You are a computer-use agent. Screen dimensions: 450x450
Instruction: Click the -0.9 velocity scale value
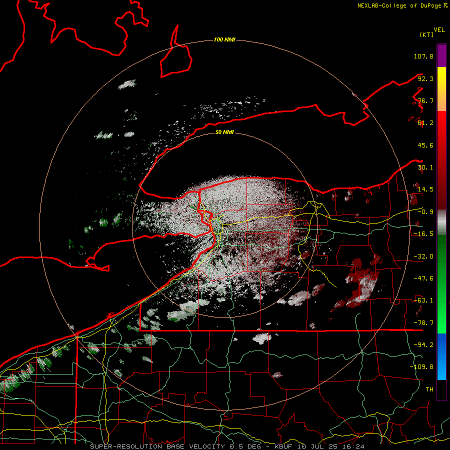(x=425, y=212)
